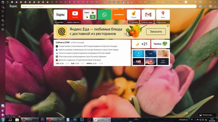Open news about Солдат разбил стекла машины ФСО
Image resolution: width=218 pixels, height=122 pixels.
88,46
